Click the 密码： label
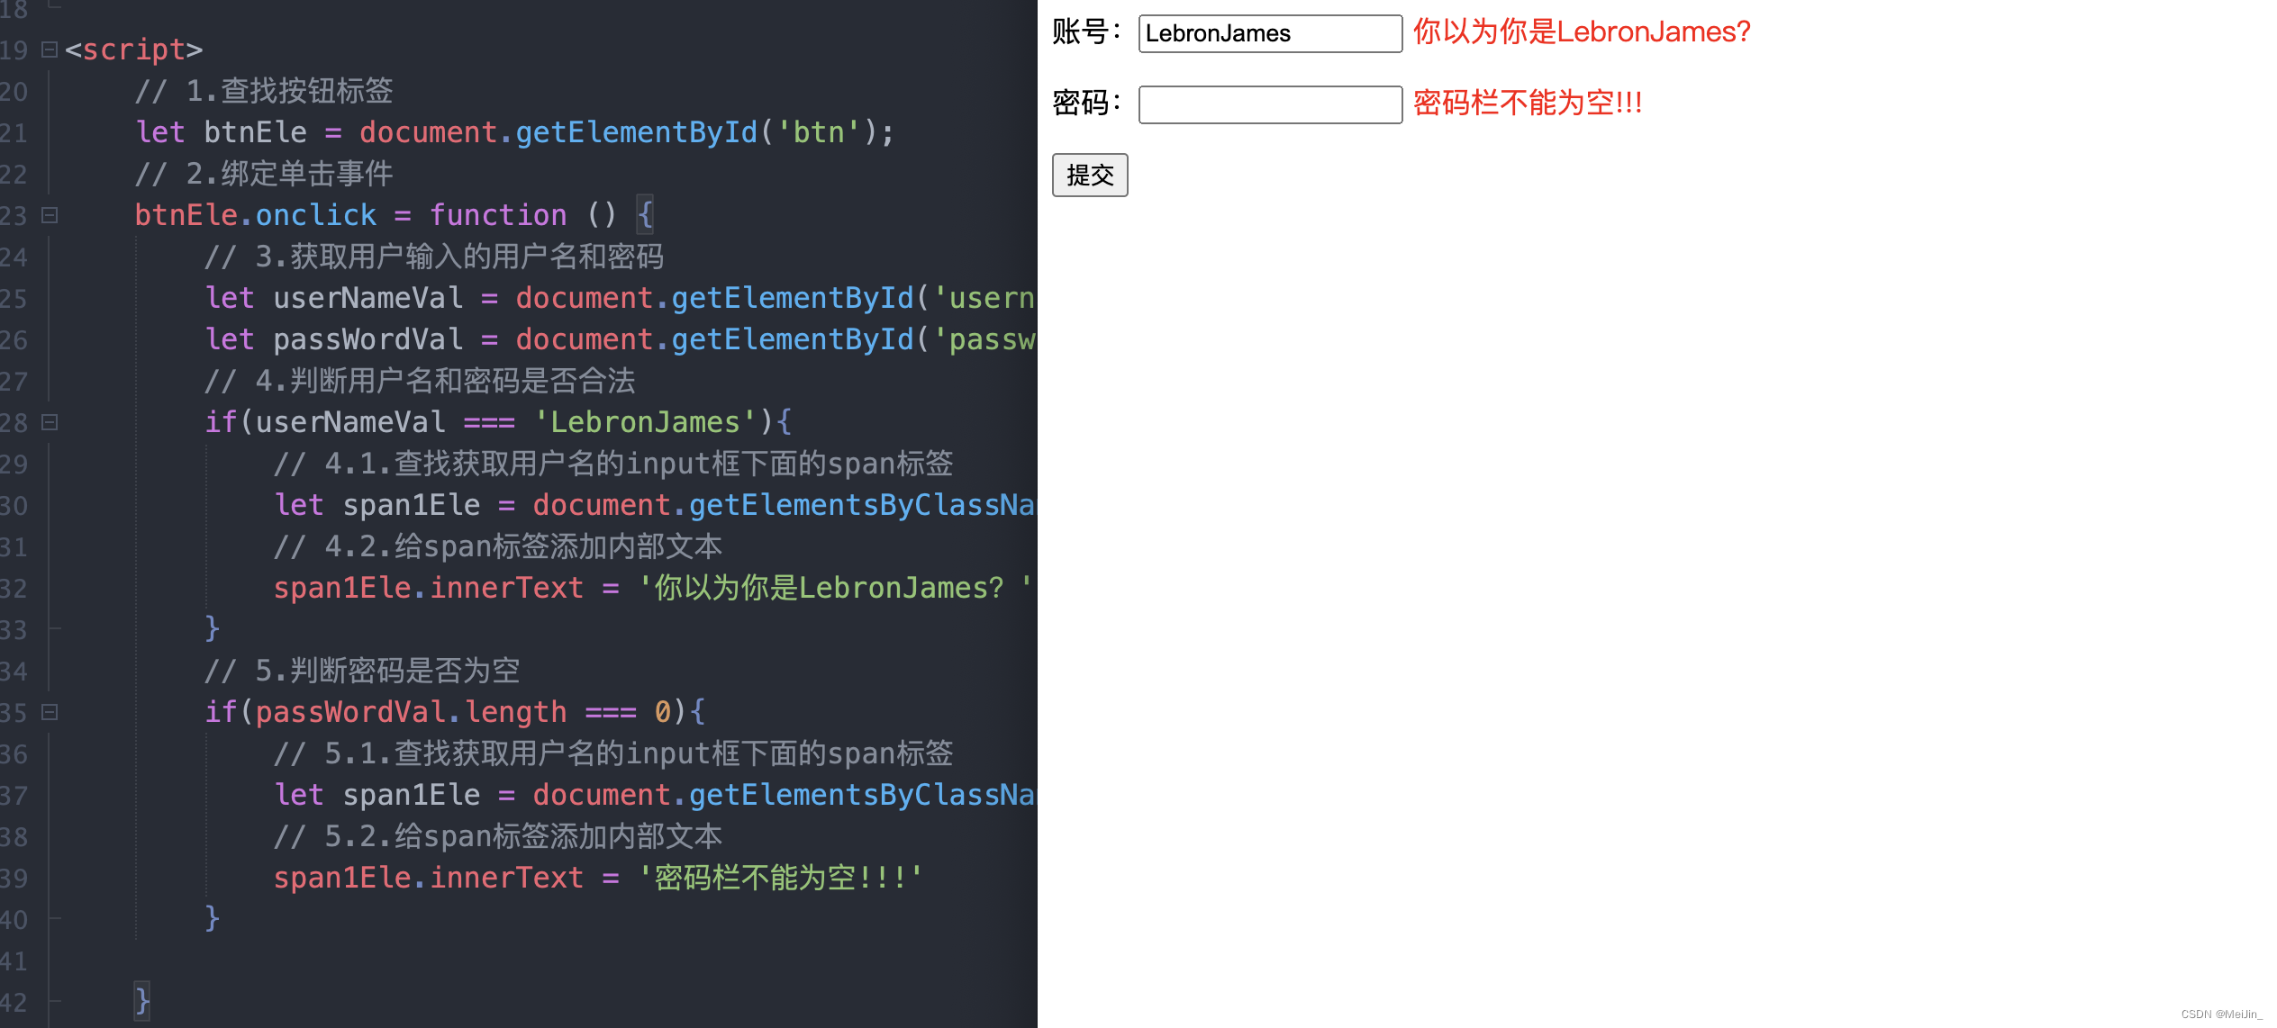Screen dimensions: 2277x1028 click(1088, 103)
